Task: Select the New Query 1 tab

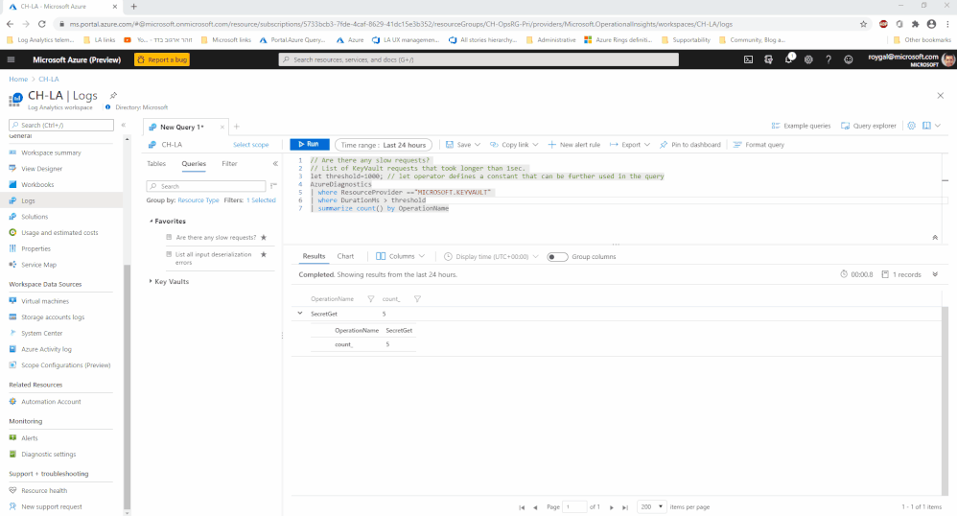Action: click(x=181, y=127)
